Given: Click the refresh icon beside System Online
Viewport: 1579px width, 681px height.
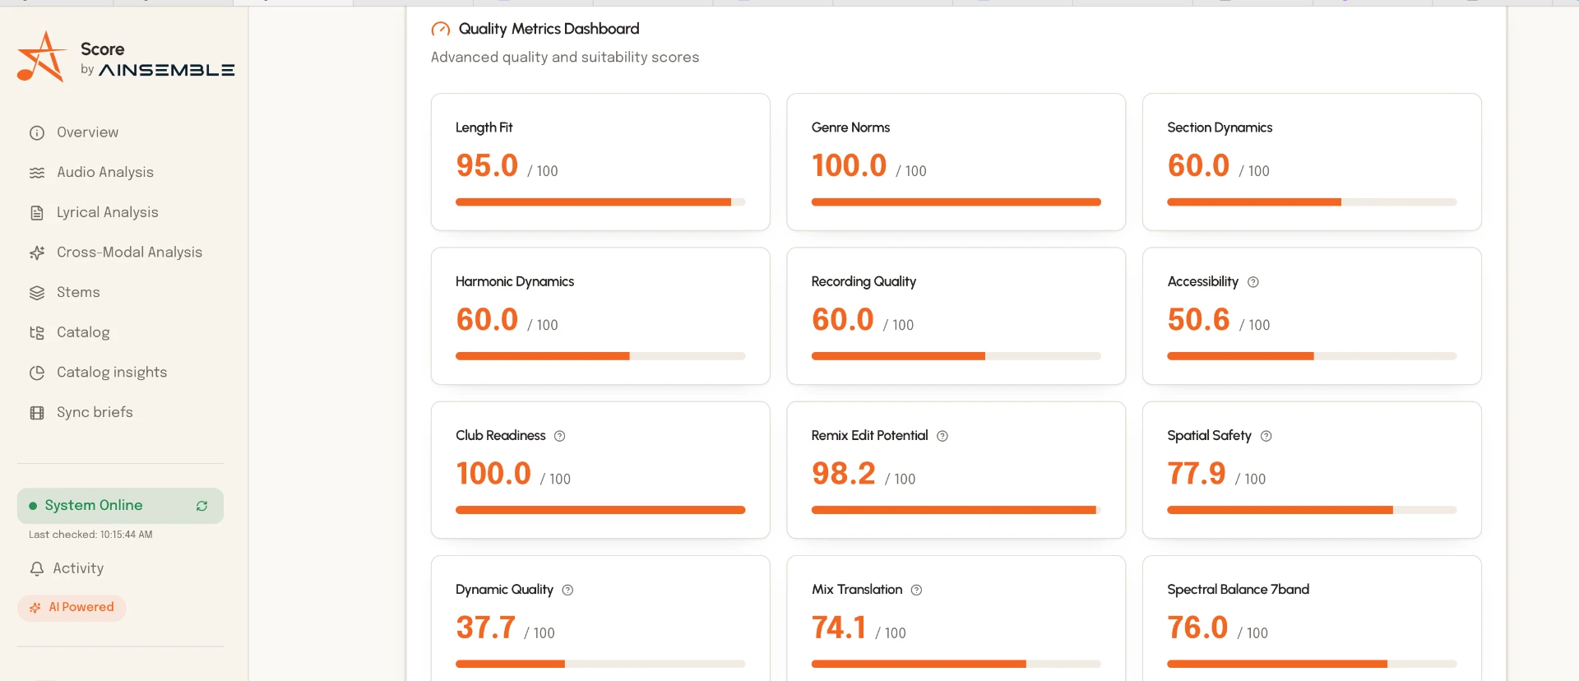Looking at the screenshot, I should (201, 506).
